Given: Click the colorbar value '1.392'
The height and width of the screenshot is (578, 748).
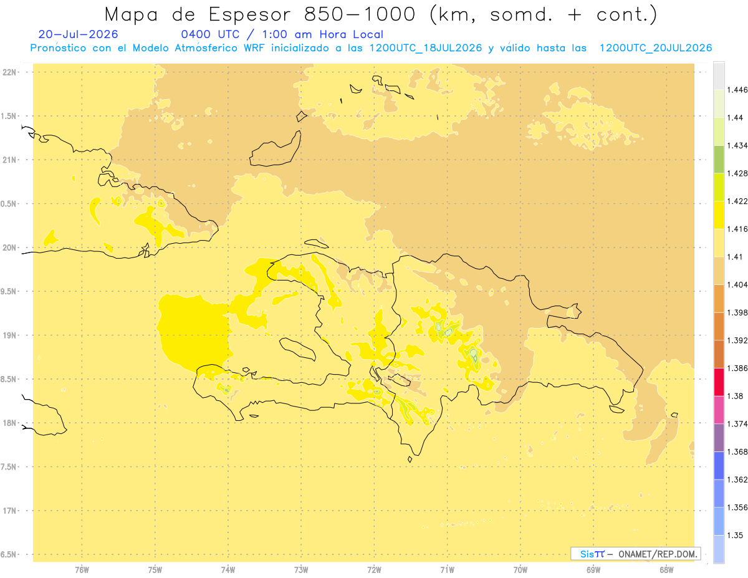Looking at the screenshot, I should 737,340.
